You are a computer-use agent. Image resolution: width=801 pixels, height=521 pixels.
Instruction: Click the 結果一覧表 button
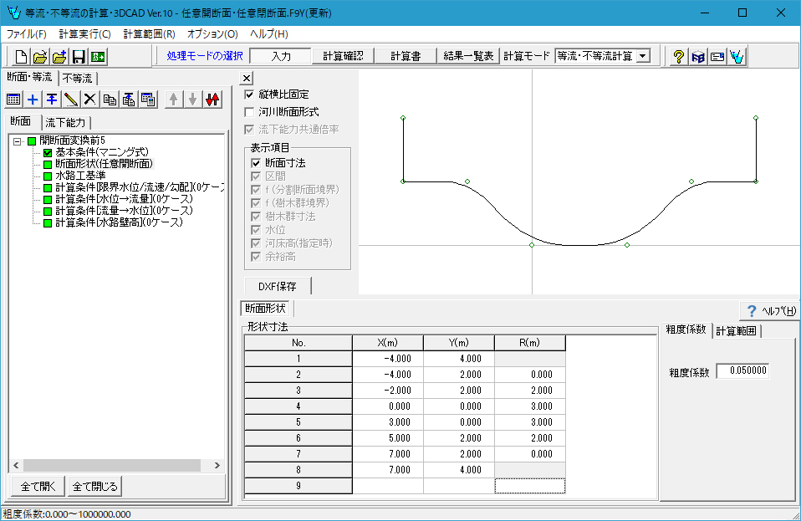coord(468,56)
